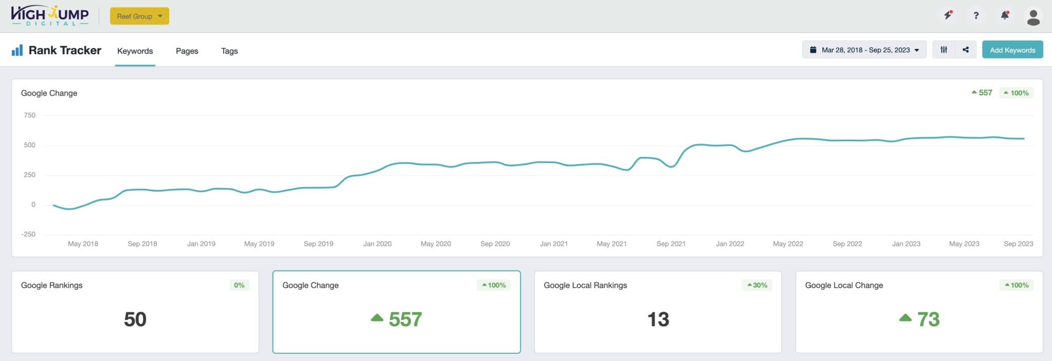This screenshot has width=1052, height=361.
Task: Click the number 13 in Local Rankings card
Action: 658,319
